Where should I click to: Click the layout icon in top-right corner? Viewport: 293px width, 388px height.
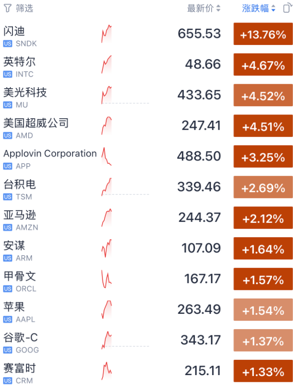coord(287,8)
